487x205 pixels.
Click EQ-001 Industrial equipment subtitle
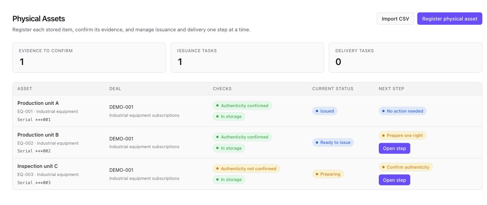click(48, 111)
